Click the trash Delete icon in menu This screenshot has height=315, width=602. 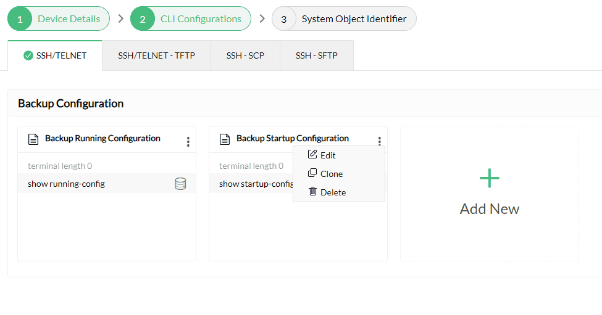tap(312, 192)
